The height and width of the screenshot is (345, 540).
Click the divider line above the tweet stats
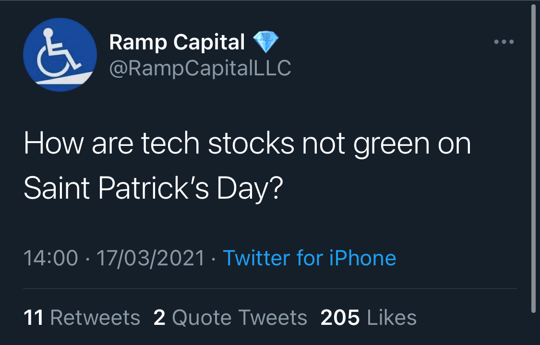pos(270,288)
